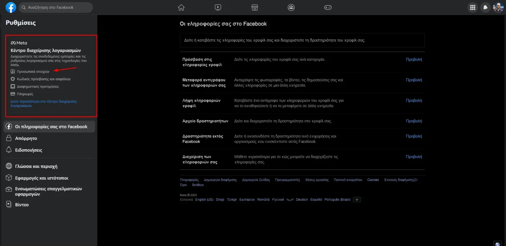Click footer link Βοήθεια
The width and height of the screenshot is (506, 246).
(198, 185)
